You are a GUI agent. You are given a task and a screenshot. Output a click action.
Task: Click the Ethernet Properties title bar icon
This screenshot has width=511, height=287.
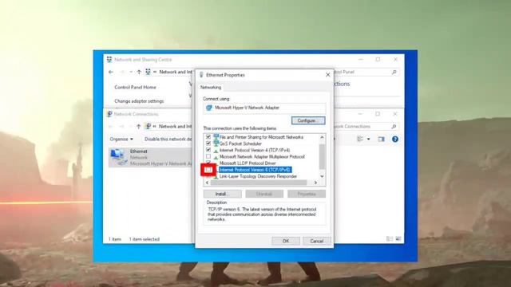point(201,75)
